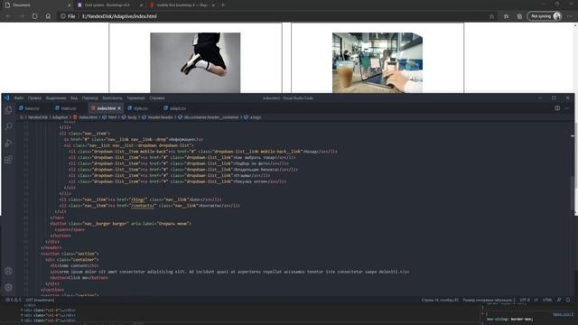Click the cursor line and column indicator in status bar
This screenshot has width=578, height=325.
click(x=440, y=300)
